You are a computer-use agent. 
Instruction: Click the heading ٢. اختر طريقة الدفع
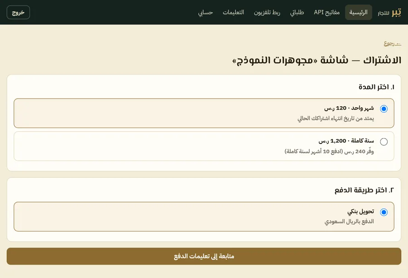[x=364, y=190]
